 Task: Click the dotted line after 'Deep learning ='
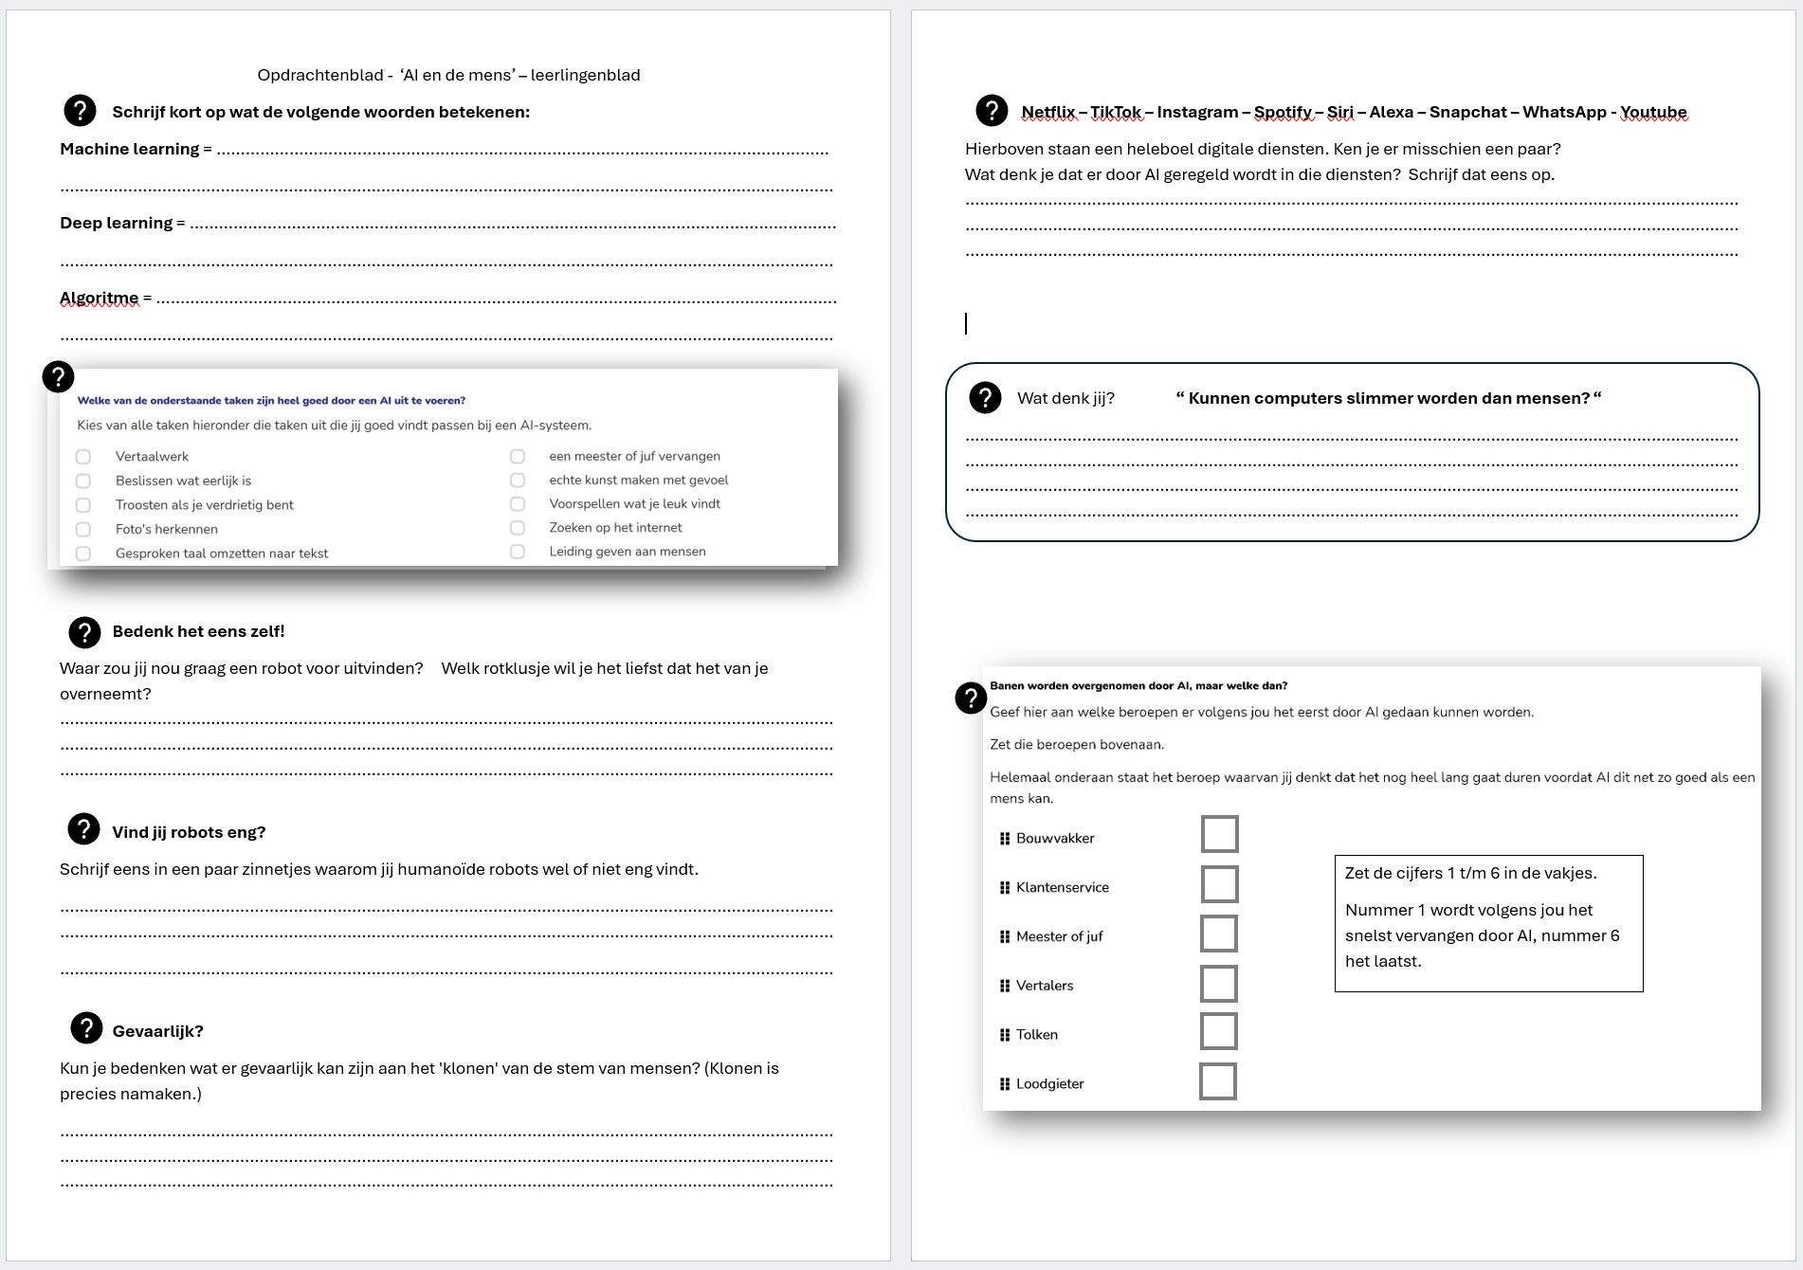pyautogui.click(x=512, y=226)
